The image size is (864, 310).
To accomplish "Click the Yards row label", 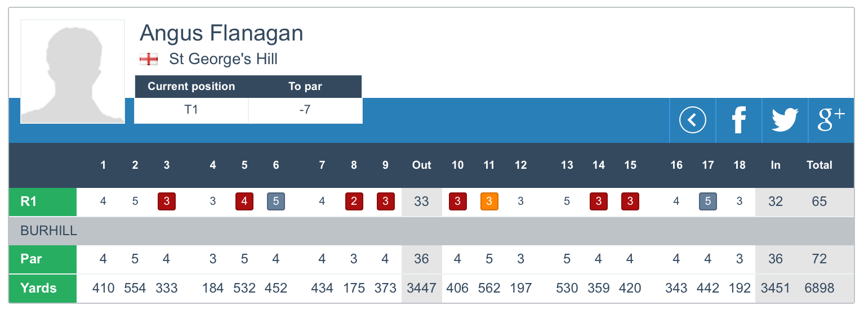I will click(x=43, y=288).
